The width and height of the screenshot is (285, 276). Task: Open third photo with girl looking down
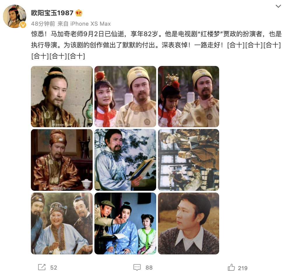click(x=189, y=97)
